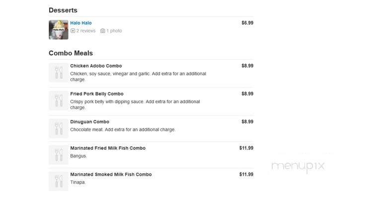Image resolution: width=387 pixels, height=207 pixels.
Task: Click the $6.99 price of Halo Halo
Action: (247, 23)
